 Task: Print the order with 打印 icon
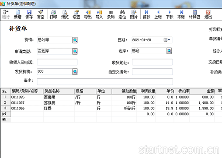click(x=53, y=14)
